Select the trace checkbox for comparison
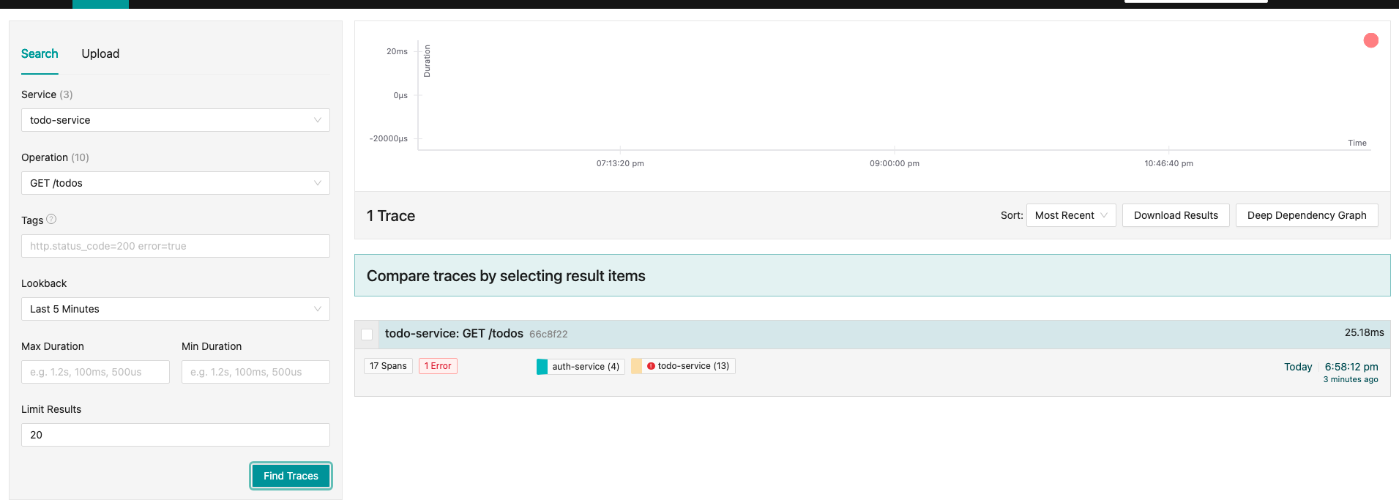This screenshot has height=500, width=1399. (367, 335)
